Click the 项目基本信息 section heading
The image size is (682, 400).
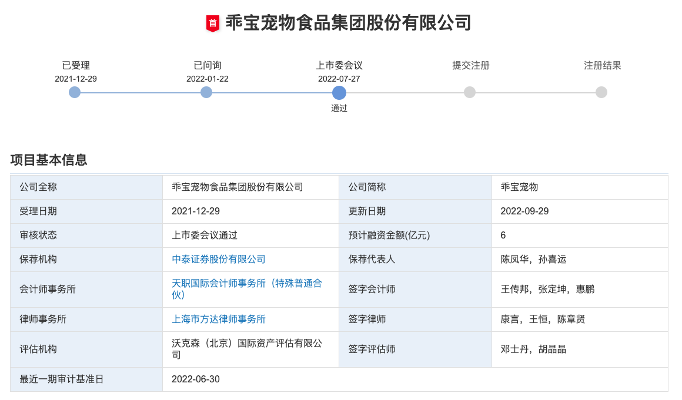49,160
